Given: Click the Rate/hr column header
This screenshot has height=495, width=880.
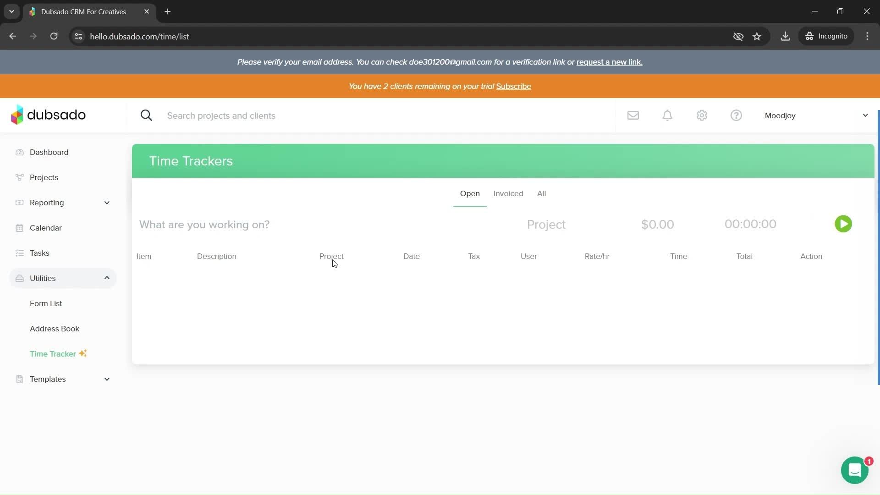Looking at the screenshot, I should [x=597, y=256].
